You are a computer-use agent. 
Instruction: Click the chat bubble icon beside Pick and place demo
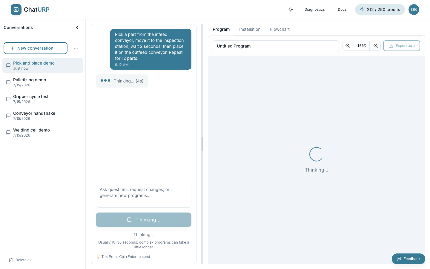pyautogui.click(x=8, y=65)
